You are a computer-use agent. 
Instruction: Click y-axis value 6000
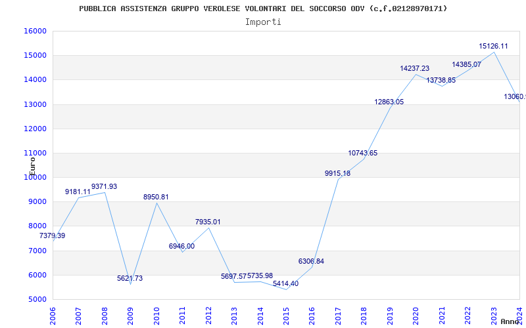37,275
